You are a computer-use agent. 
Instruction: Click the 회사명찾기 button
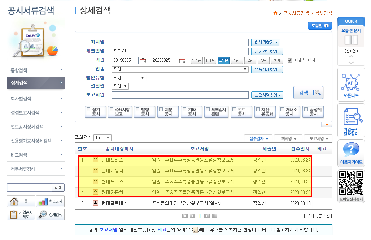tap(265, 42)
